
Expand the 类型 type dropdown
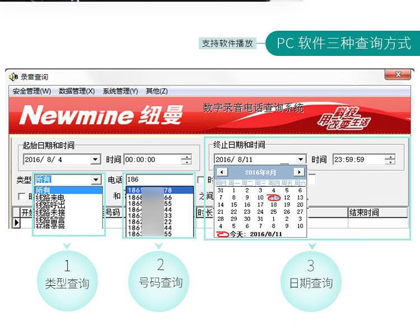96,179
